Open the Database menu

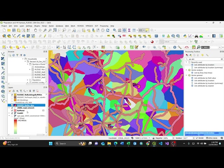tap(59, 26)
